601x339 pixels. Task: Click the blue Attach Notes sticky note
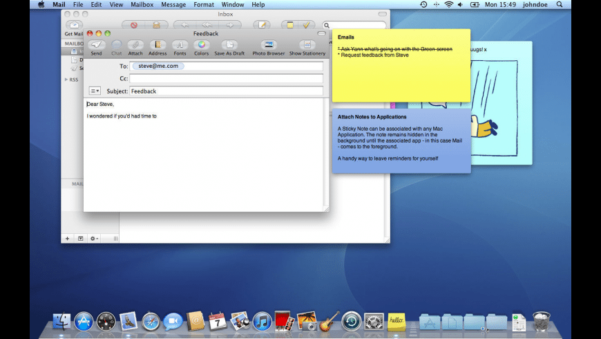tap(401, 141)
